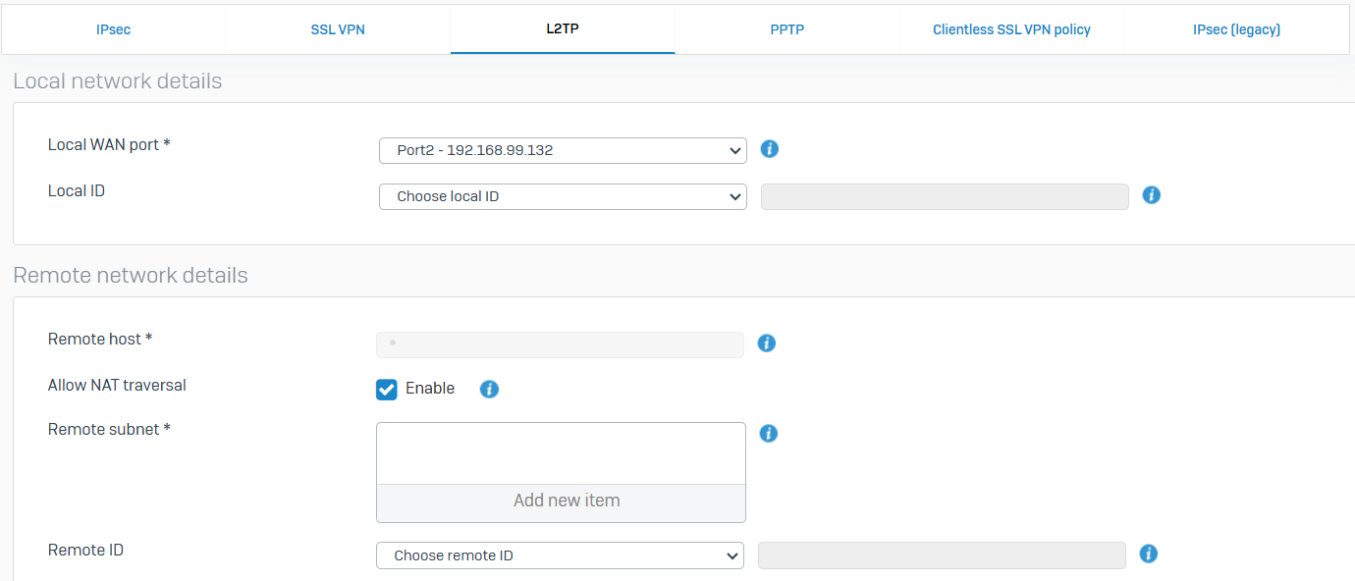Click the Remote host input field
The width and height of the screenshot is (1355, 581).
(x=560, y=344)
